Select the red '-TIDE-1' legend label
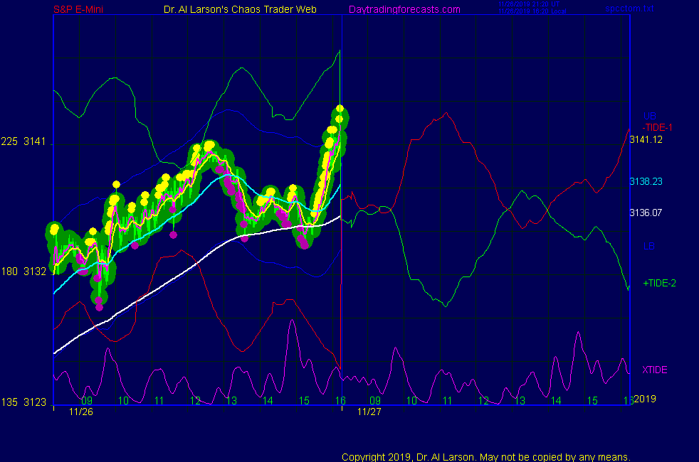The height and width of the screenshot is (462, 699). [657, 128]
